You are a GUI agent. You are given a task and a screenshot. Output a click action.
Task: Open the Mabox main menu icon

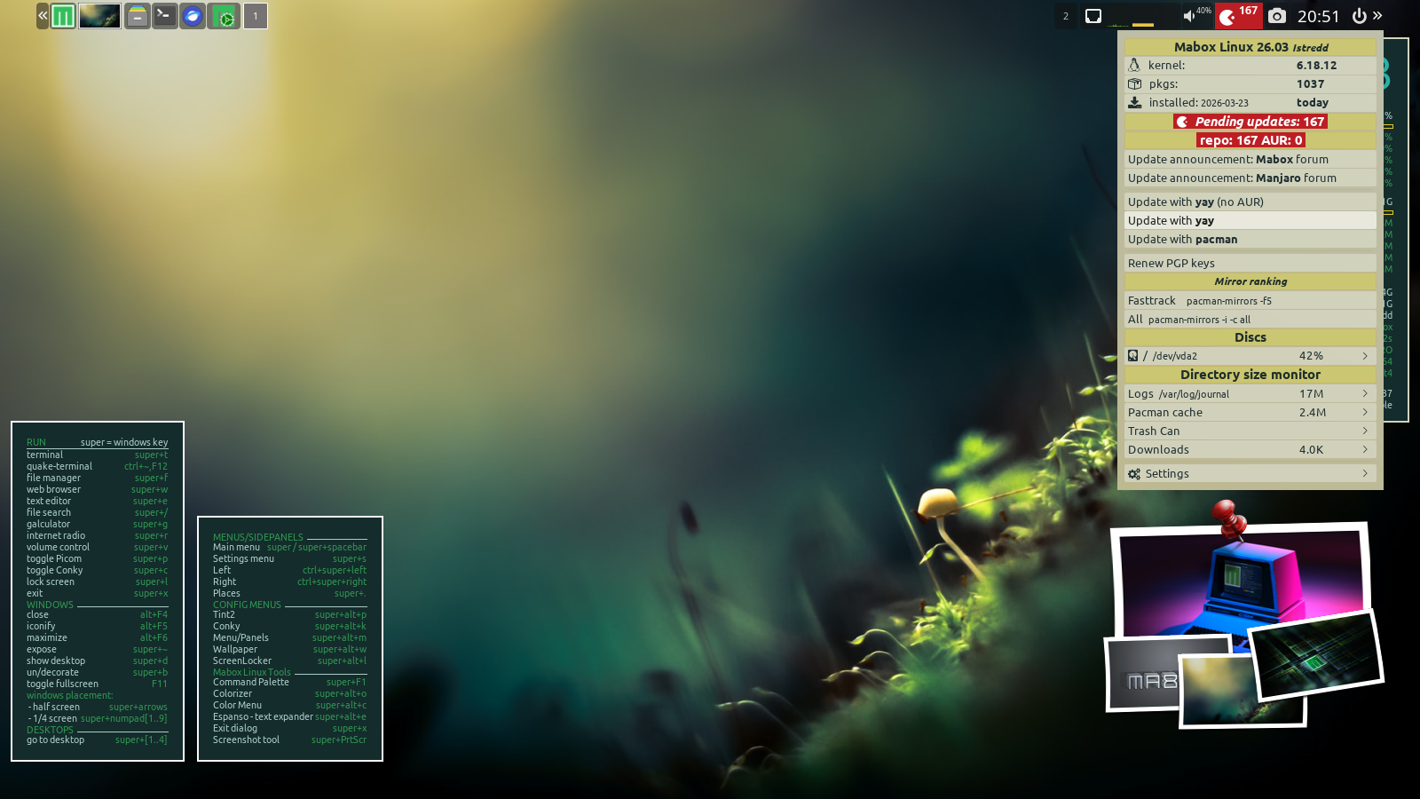point(63,16)
